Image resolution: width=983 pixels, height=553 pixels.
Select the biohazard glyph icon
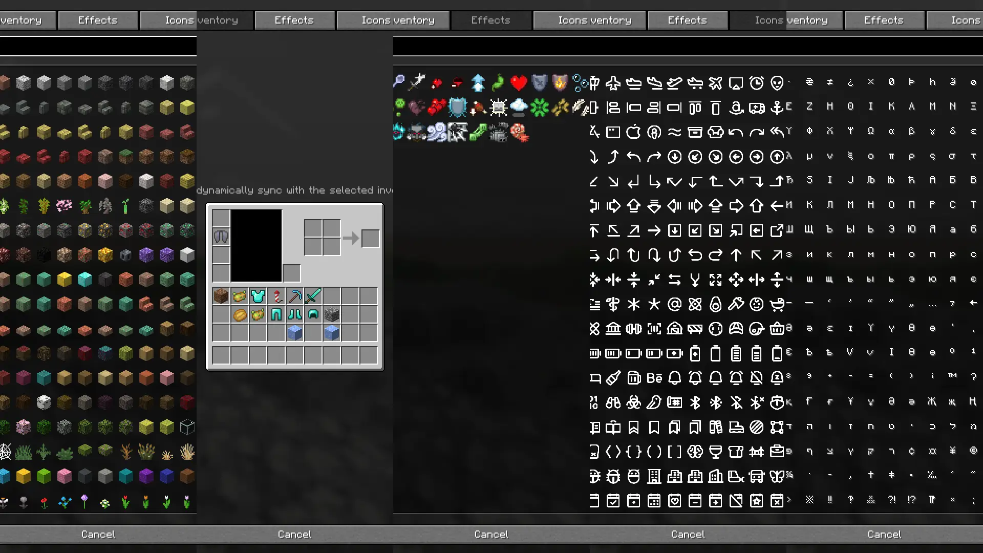[633, 402]
